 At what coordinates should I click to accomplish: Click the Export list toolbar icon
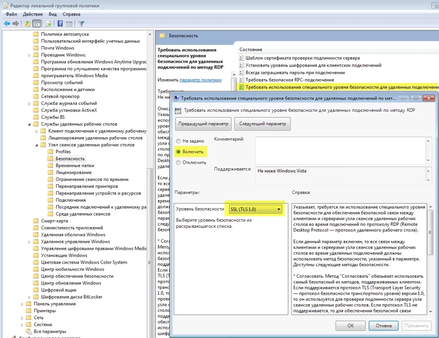tap(48, 24)
